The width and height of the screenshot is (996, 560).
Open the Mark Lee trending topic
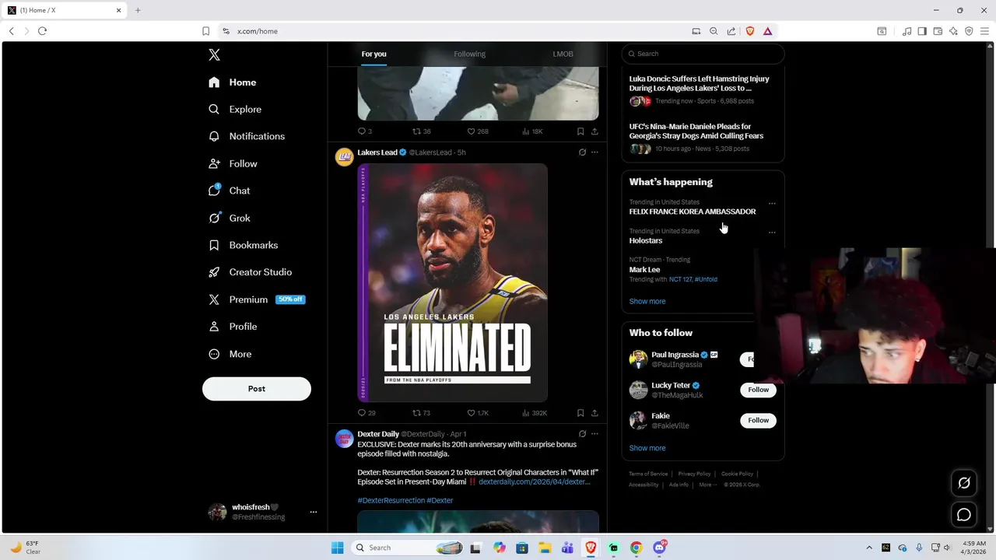(x=644, y=269)
